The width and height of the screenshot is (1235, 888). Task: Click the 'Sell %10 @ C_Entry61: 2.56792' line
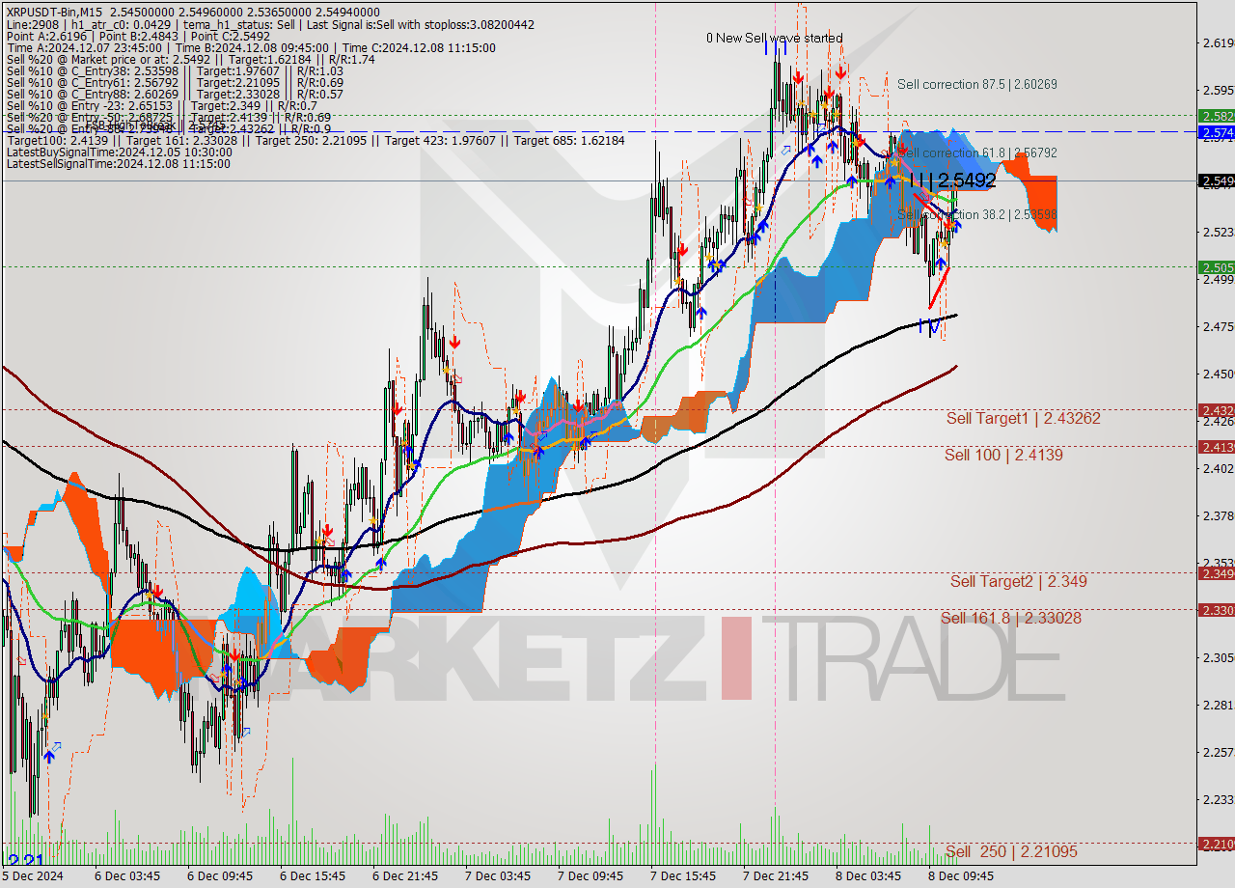click(x=175, y=82)
